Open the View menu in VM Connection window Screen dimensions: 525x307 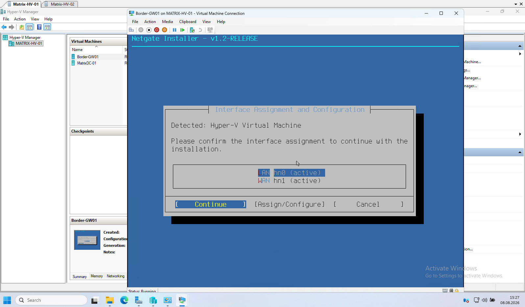(x=206, y=22)
